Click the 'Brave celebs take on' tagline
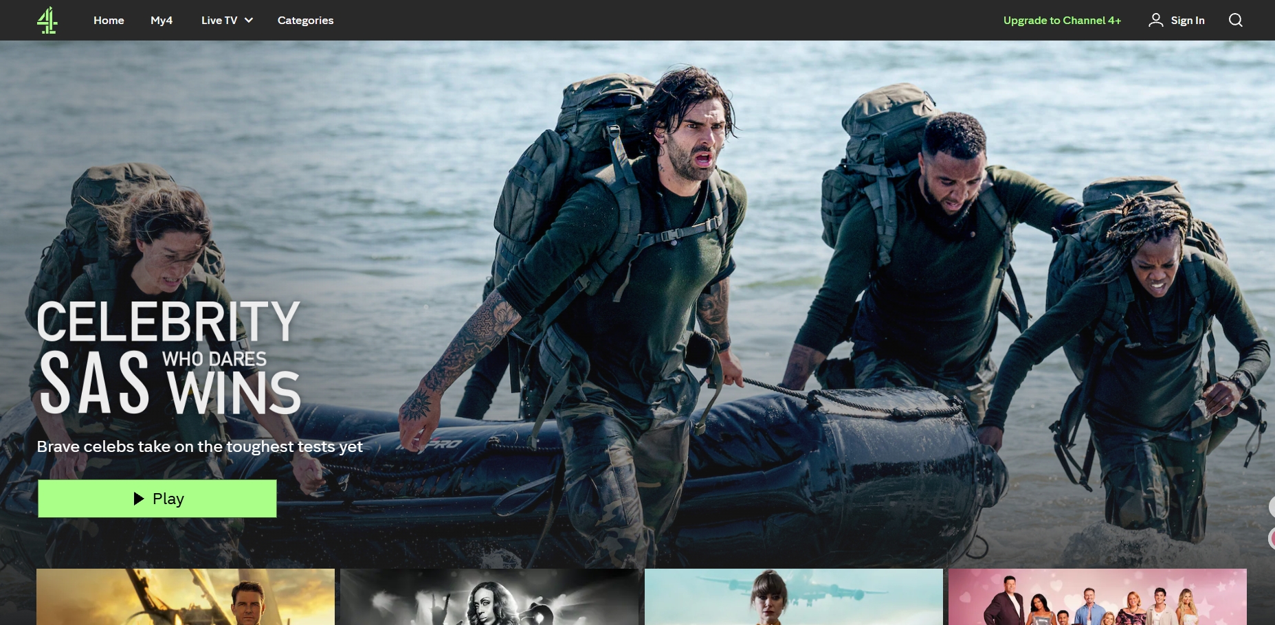Image resolution: width=1275 pixels, height=625 pixels. [x=199, y=446]
